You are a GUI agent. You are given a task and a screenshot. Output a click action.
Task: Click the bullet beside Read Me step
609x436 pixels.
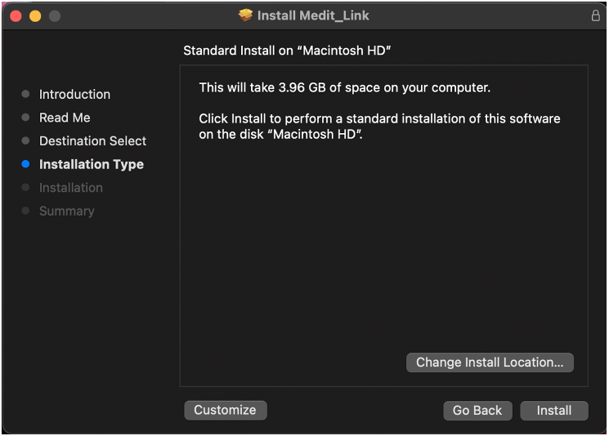click(x=25, y=117)
